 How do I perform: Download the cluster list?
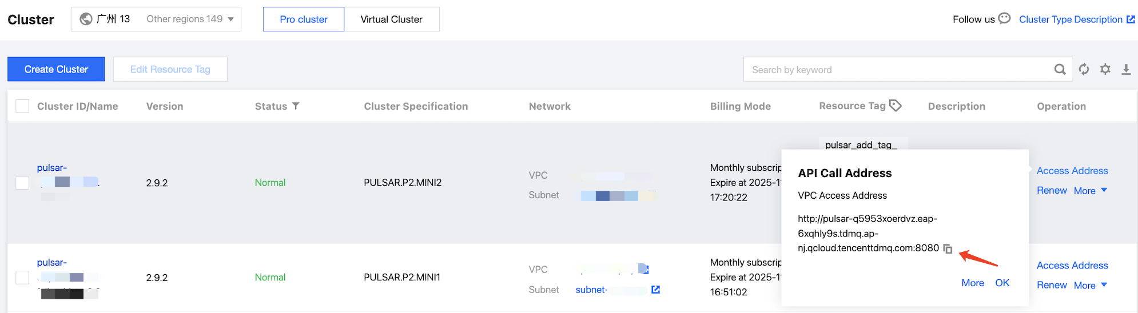tap(1126, 70)
